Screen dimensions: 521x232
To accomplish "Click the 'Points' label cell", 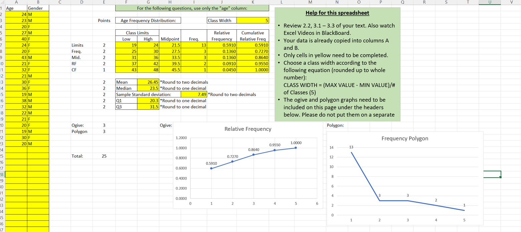I will (x=104, y=20).
